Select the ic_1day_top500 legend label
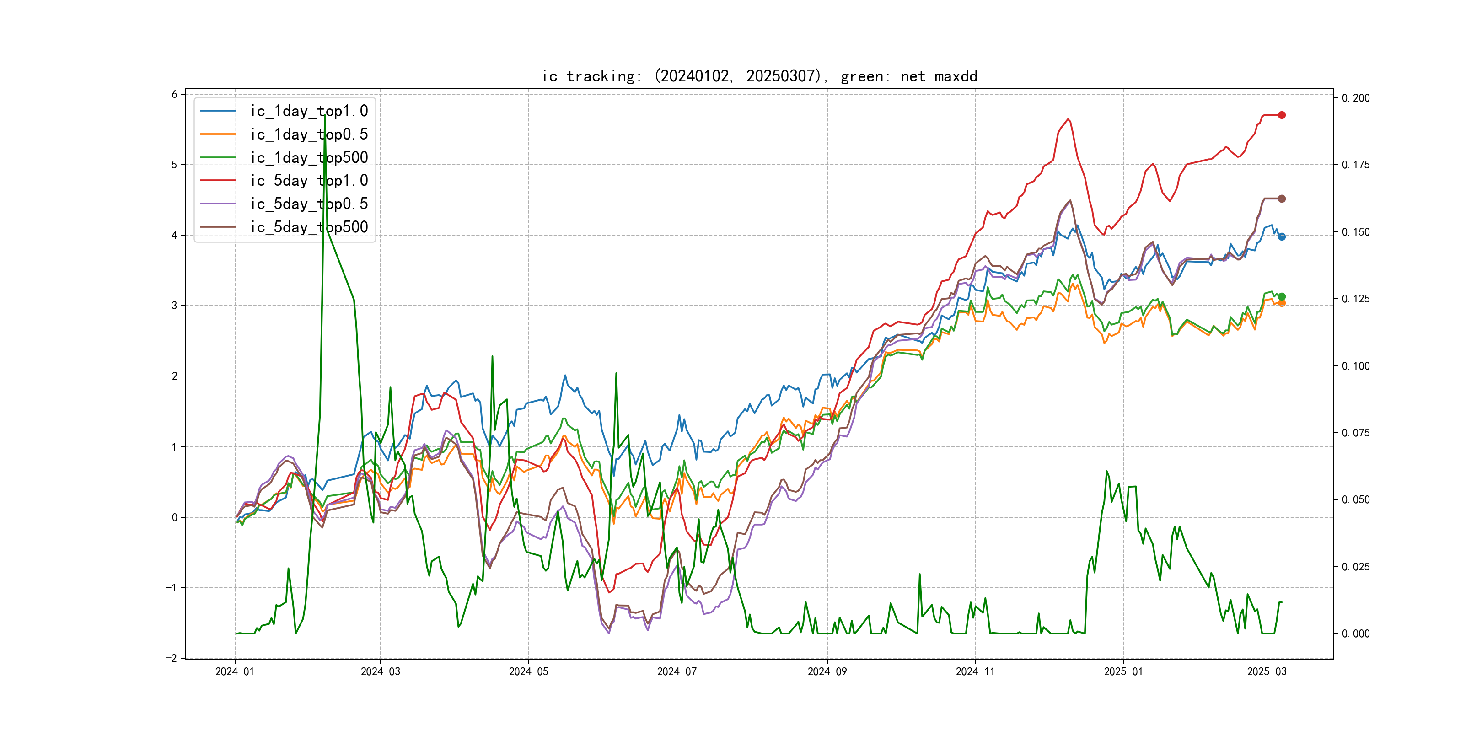The height and width of the screenshot is (741, 1482). (309, 158)
